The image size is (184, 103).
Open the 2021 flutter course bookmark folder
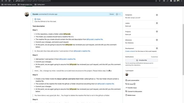tap(9, 5)
